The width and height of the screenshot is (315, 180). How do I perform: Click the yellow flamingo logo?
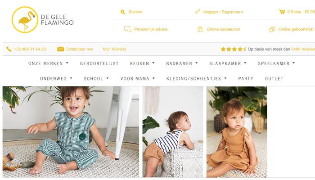[25, 20]
